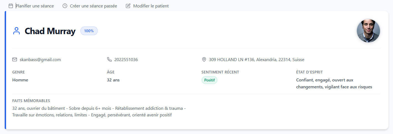
Task: Click the 100% completion badge
Action: (x=89, y=31)
